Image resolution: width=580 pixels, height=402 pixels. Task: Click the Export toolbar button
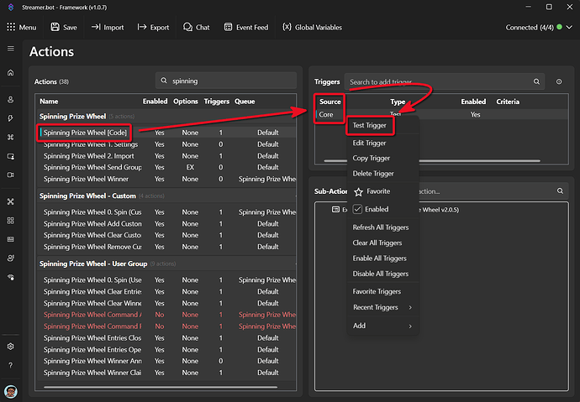click(x=153, y=28)
